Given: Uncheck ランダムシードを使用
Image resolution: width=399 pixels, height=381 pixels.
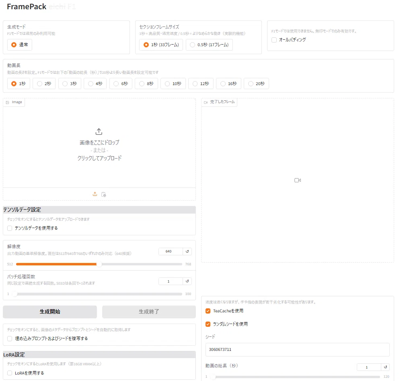Looking at the screenshot, I should click(208, 324).
